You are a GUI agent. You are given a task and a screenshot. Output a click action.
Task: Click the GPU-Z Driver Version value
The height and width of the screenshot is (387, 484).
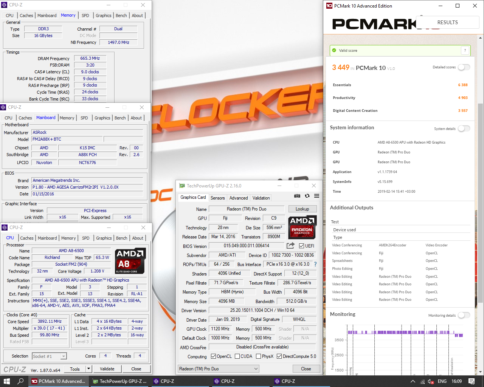click(x=262, y=310)
